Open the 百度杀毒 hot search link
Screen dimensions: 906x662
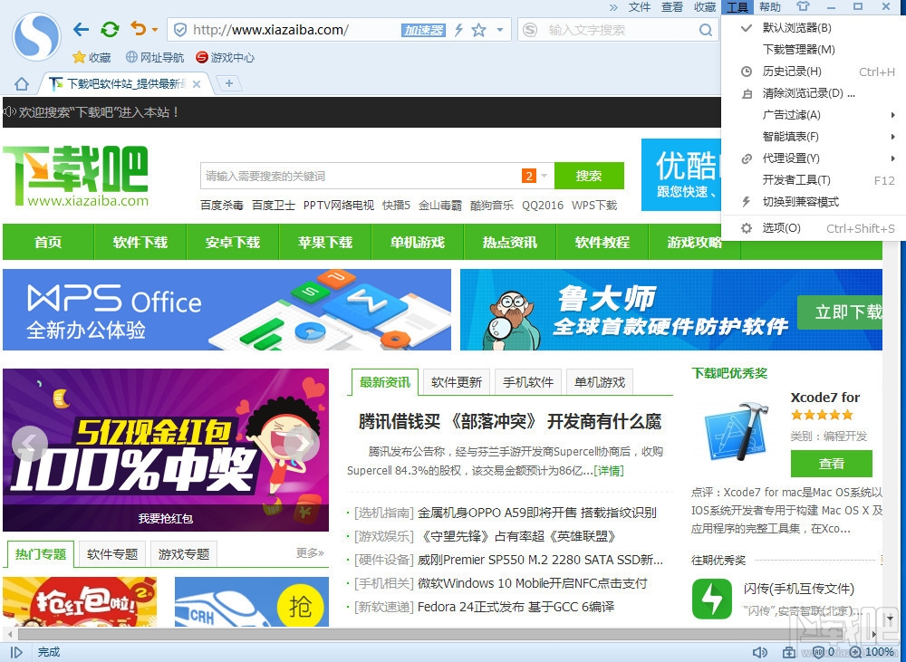coord(222,205)
